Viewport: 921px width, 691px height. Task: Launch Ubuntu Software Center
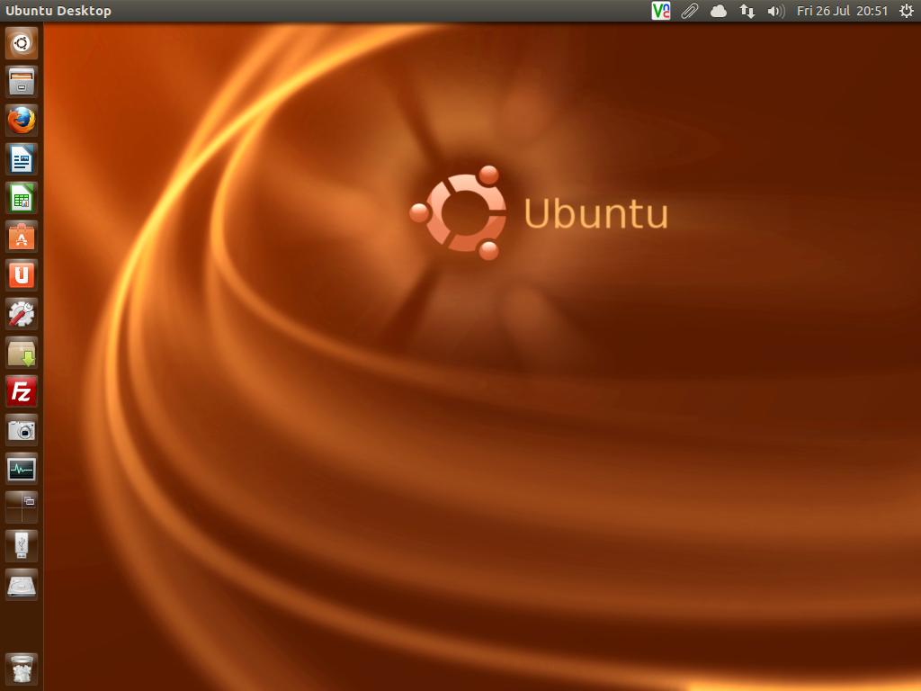(x=22, y=237)
